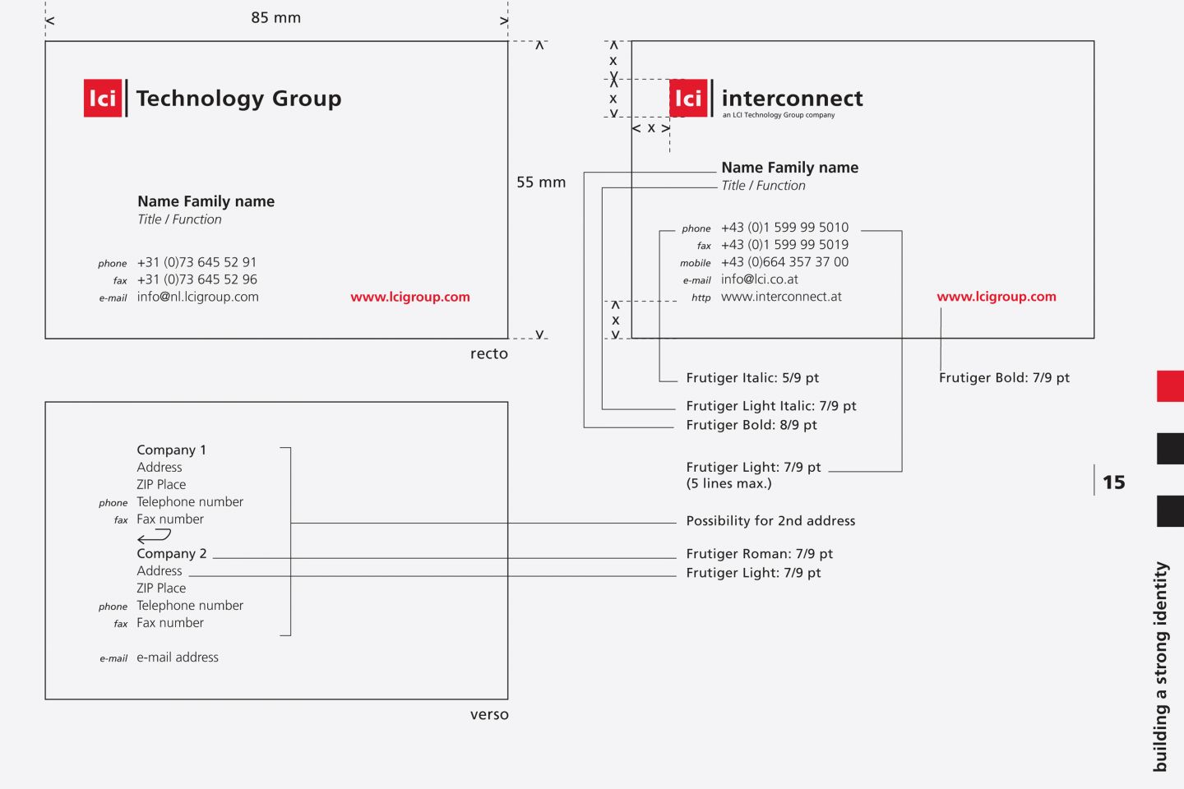The image size is (1184, 789).
Task: Click 'Frutiger Italic: 5/9 pt' annotation
Action: 752,378
